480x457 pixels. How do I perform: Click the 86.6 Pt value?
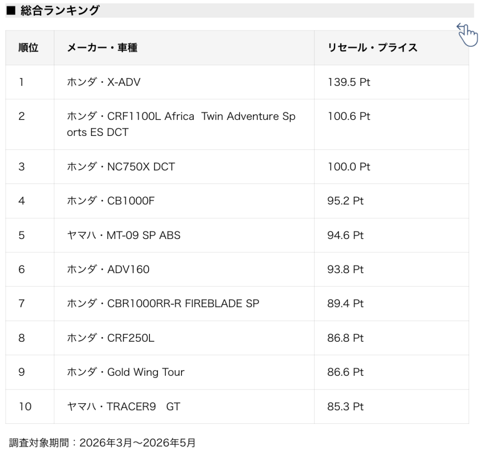(x=345, y=372)
